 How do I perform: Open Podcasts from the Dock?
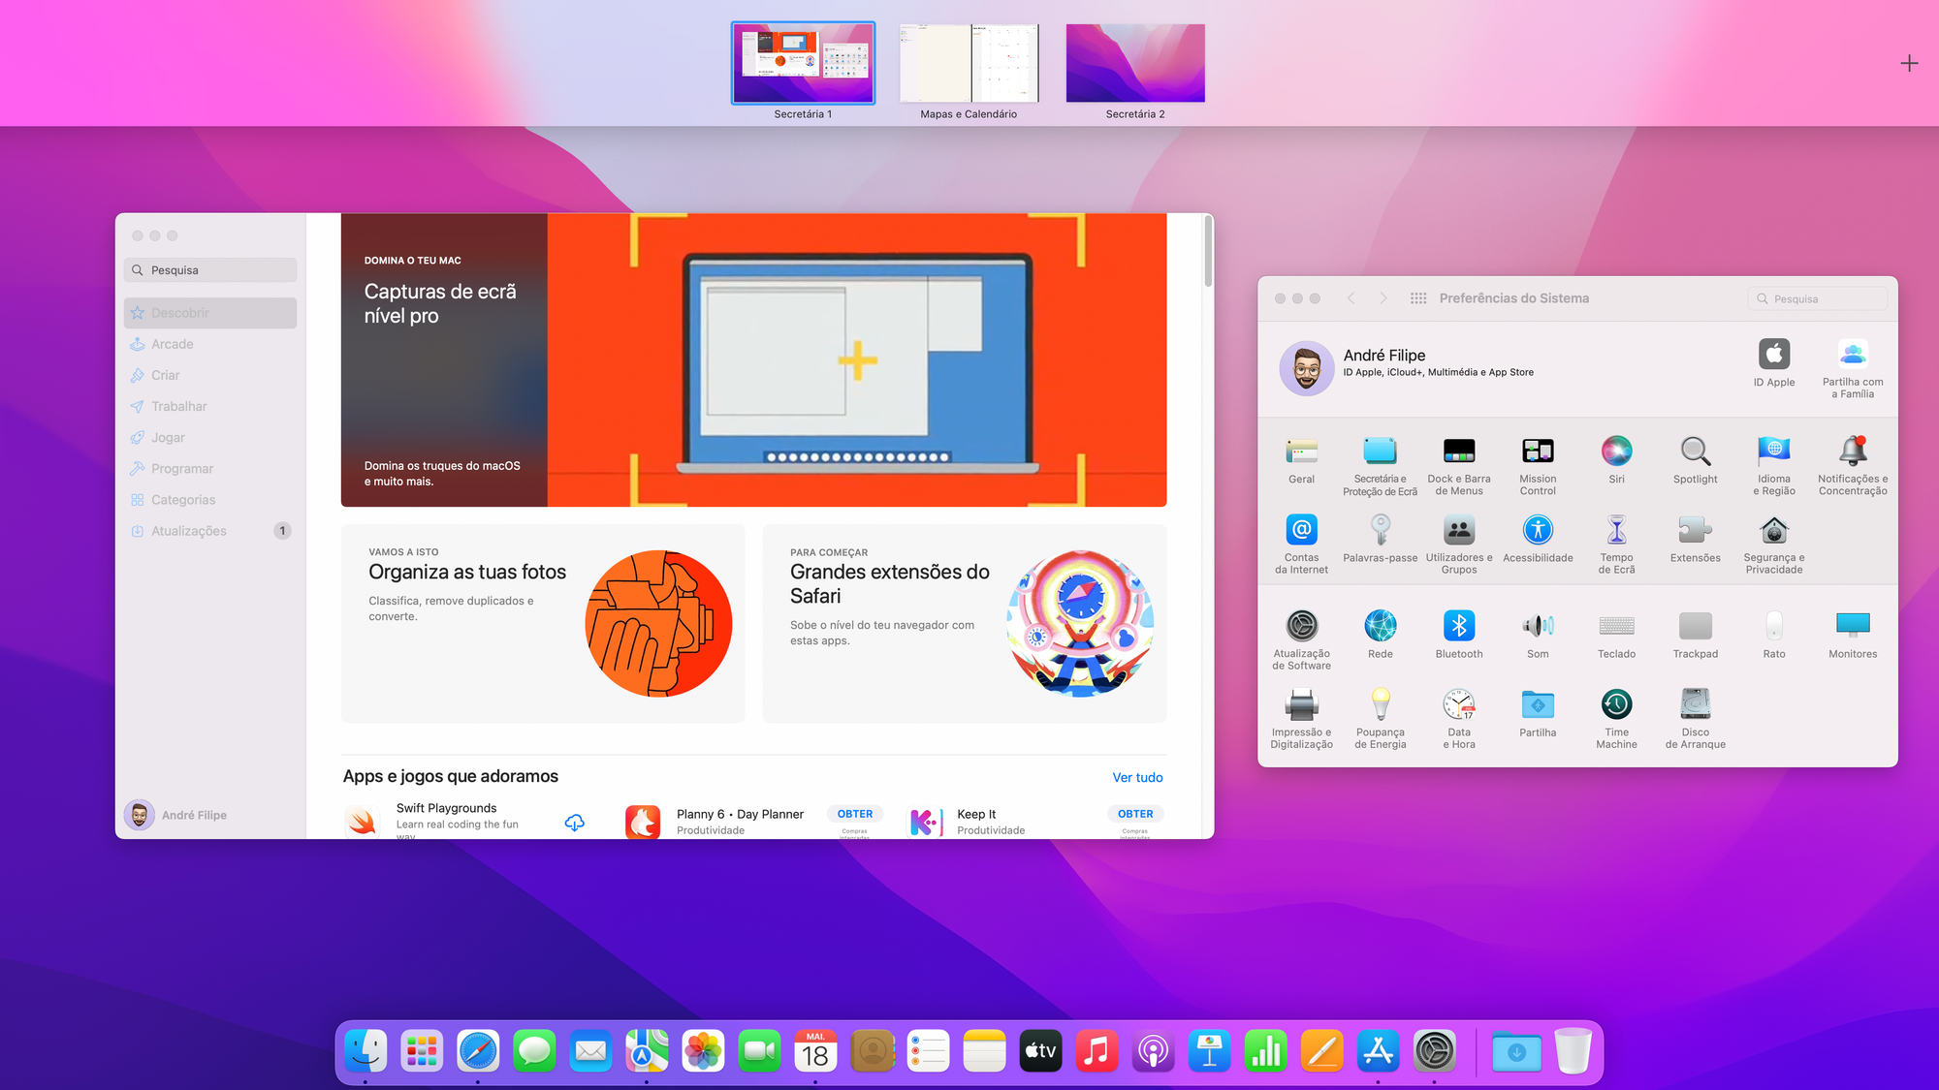[1153, 1051]
